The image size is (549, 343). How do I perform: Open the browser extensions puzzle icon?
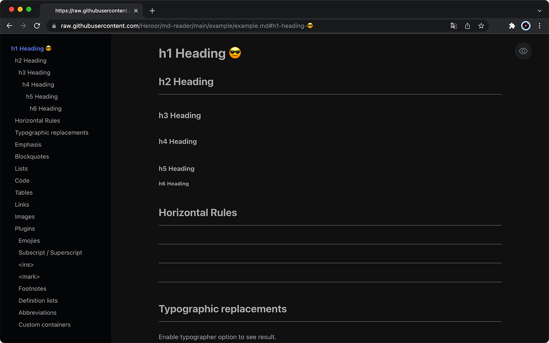pyautogui.click(x=512, y=26)
